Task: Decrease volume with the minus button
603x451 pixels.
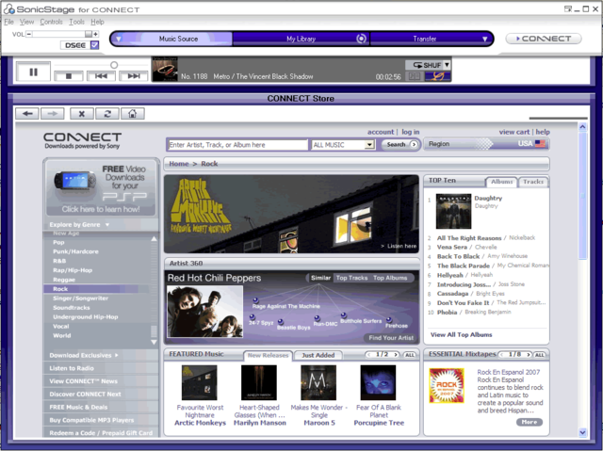Action: coord(29,34)
